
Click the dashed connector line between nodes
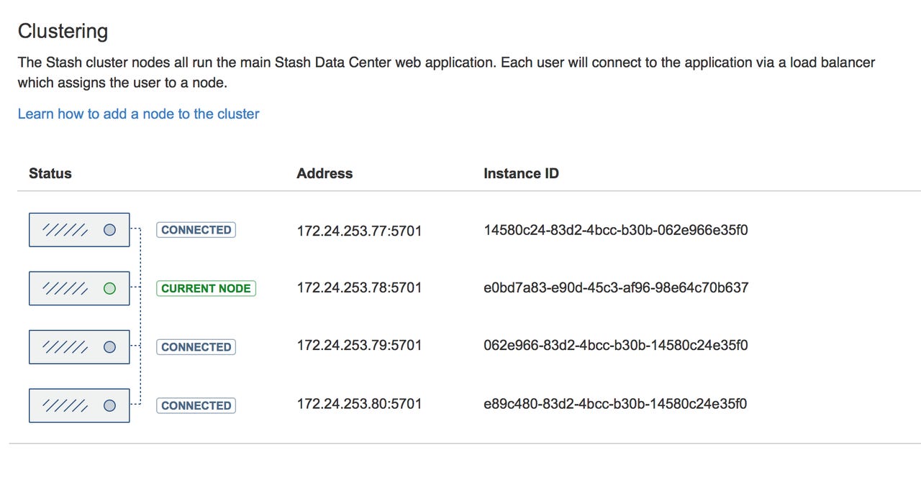141,317
